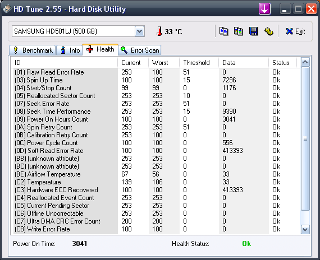The width and height of the screenshot is (320, 260).
Task: Close the HD Tune window
Action: click(x=311, y=9)
